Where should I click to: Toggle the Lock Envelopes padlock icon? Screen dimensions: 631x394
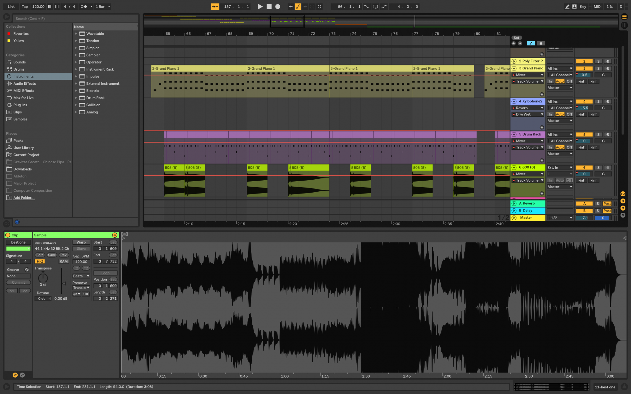[x=541, y=43]
